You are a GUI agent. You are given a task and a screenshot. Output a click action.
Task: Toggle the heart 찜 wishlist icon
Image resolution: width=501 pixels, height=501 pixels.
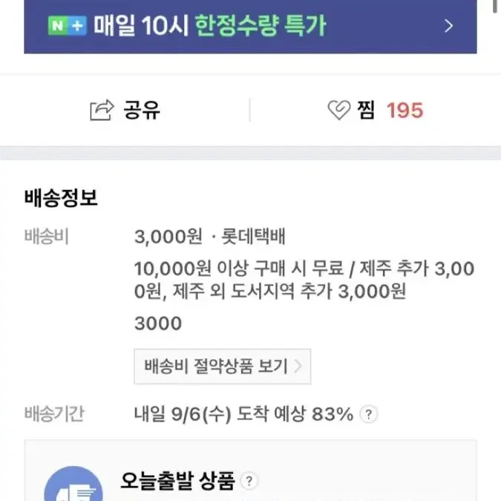(x=339, y=110)
